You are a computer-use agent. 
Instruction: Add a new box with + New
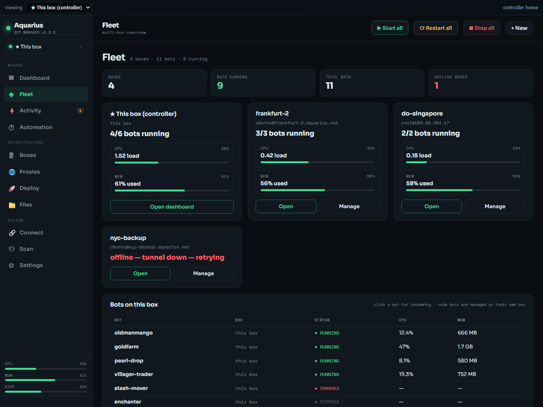click(519, 28)
